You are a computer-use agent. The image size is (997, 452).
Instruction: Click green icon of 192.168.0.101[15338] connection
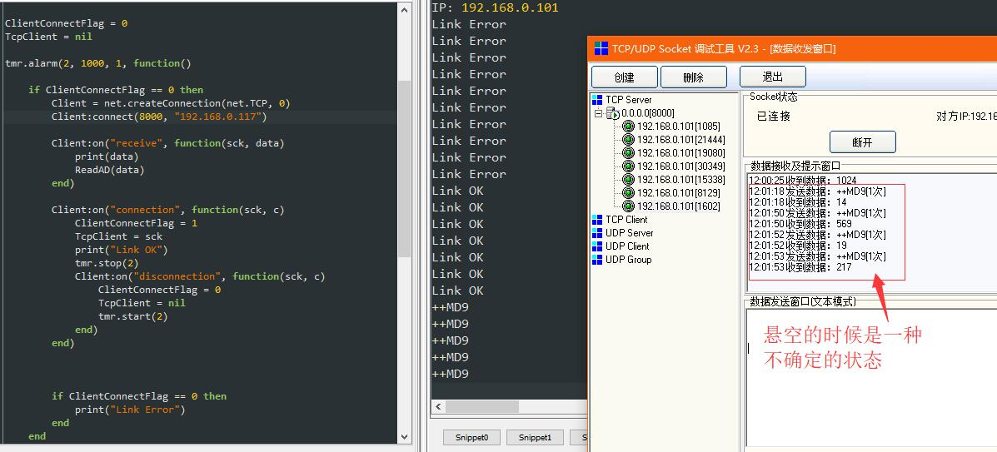click(628, 180)
